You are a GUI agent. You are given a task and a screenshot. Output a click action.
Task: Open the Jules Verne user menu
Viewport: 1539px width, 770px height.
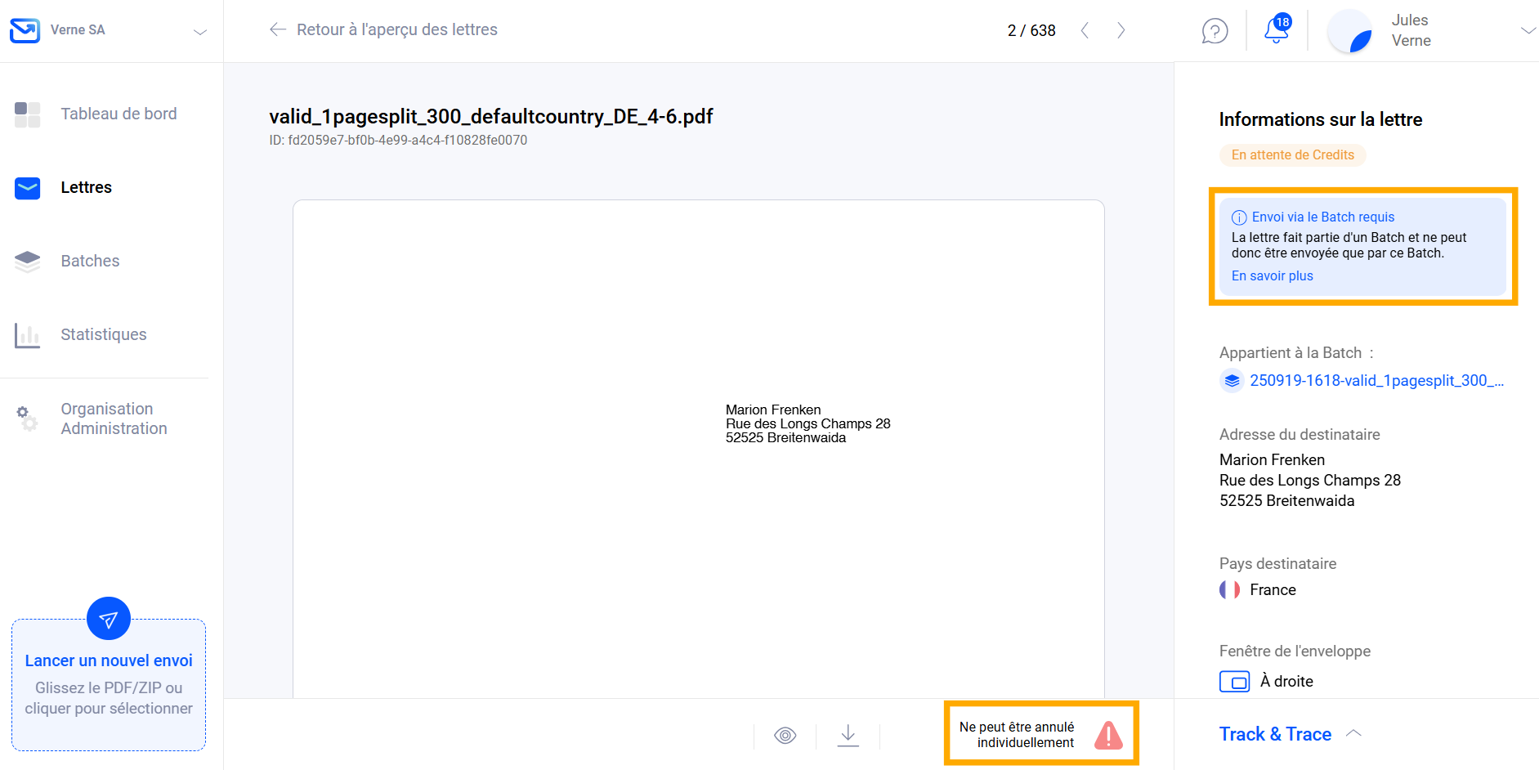[x=1527, y=30]
